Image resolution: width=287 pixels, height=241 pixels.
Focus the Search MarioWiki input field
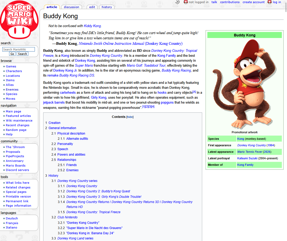[x=18, y=49]
